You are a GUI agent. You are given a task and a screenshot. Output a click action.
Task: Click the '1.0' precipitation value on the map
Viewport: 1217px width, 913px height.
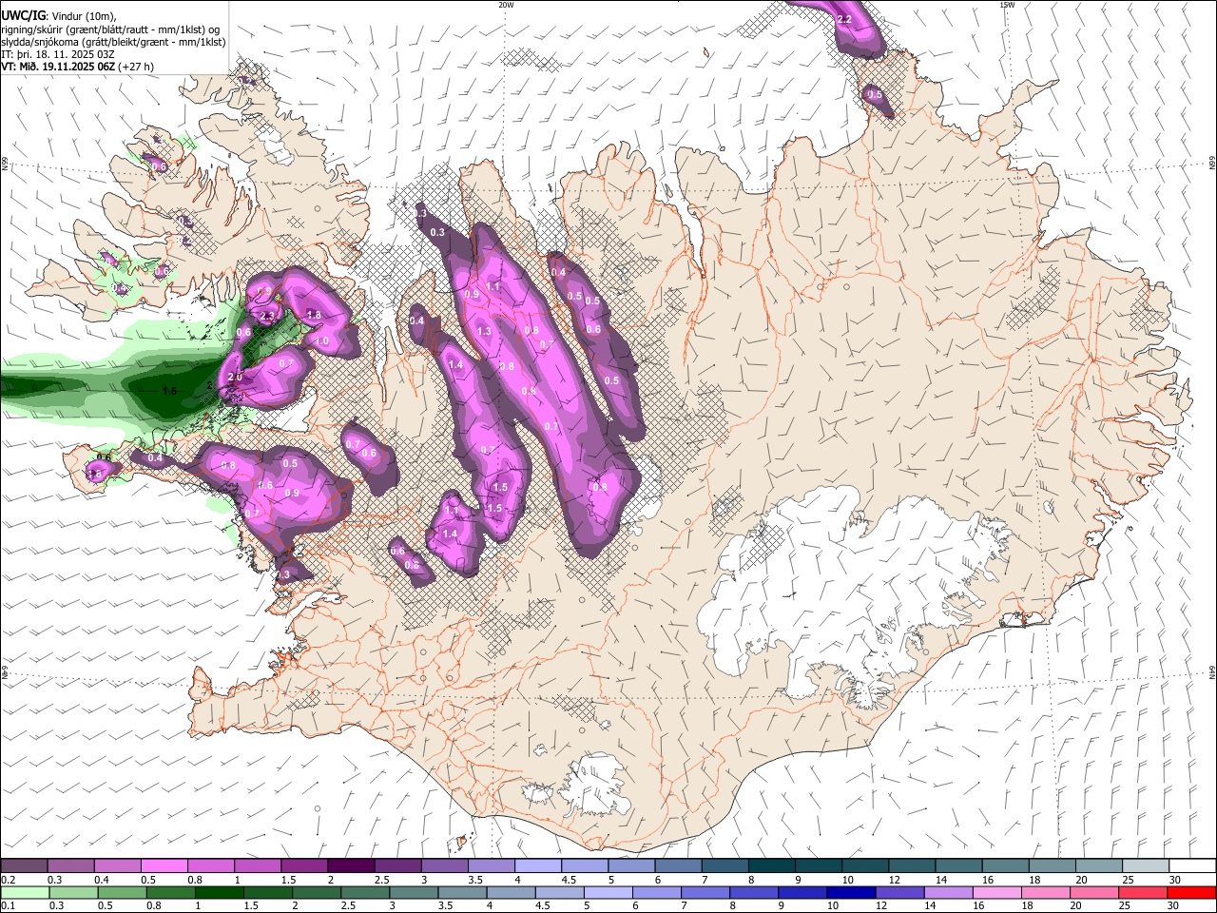321,341
